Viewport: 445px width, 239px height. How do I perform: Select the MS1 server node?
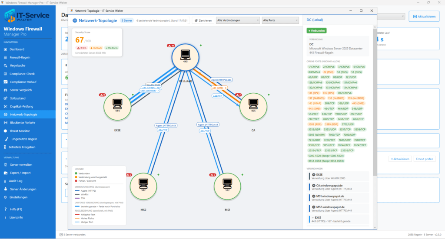[227, 187]
